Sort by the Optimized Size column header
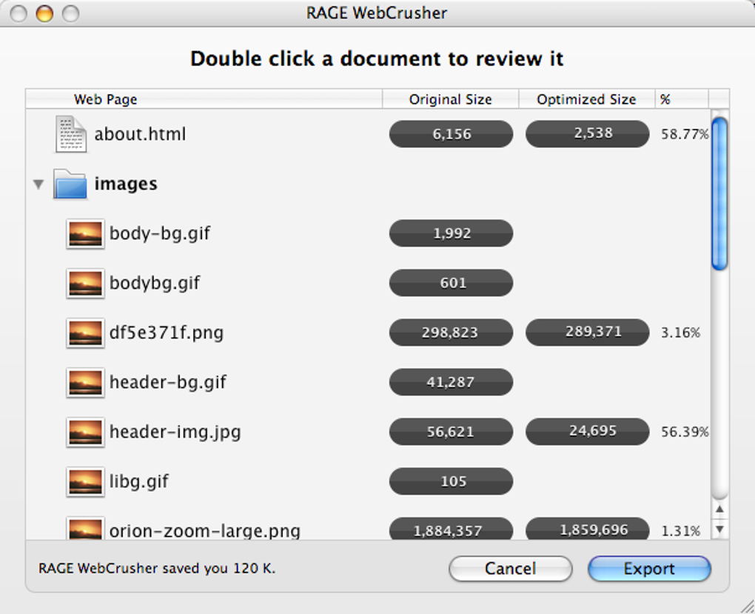755x614 pixels. [587, 99]
